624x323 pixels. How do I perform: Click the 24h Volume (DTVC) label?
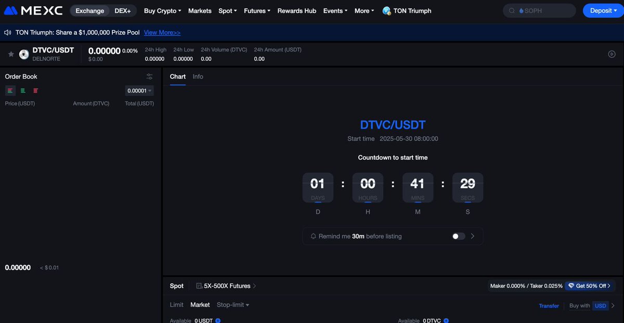pyautogui.click(x=224, y=50)
